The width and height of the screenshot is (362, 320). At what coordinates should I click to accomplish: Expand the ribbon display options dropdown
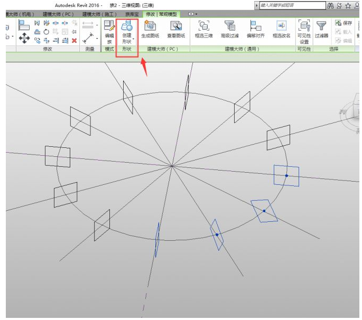click(x=193, y=14)
